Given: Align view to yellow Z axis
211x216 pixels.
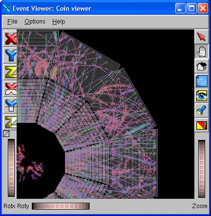Looking at the screenshot, I should click(x=10, y=72).
